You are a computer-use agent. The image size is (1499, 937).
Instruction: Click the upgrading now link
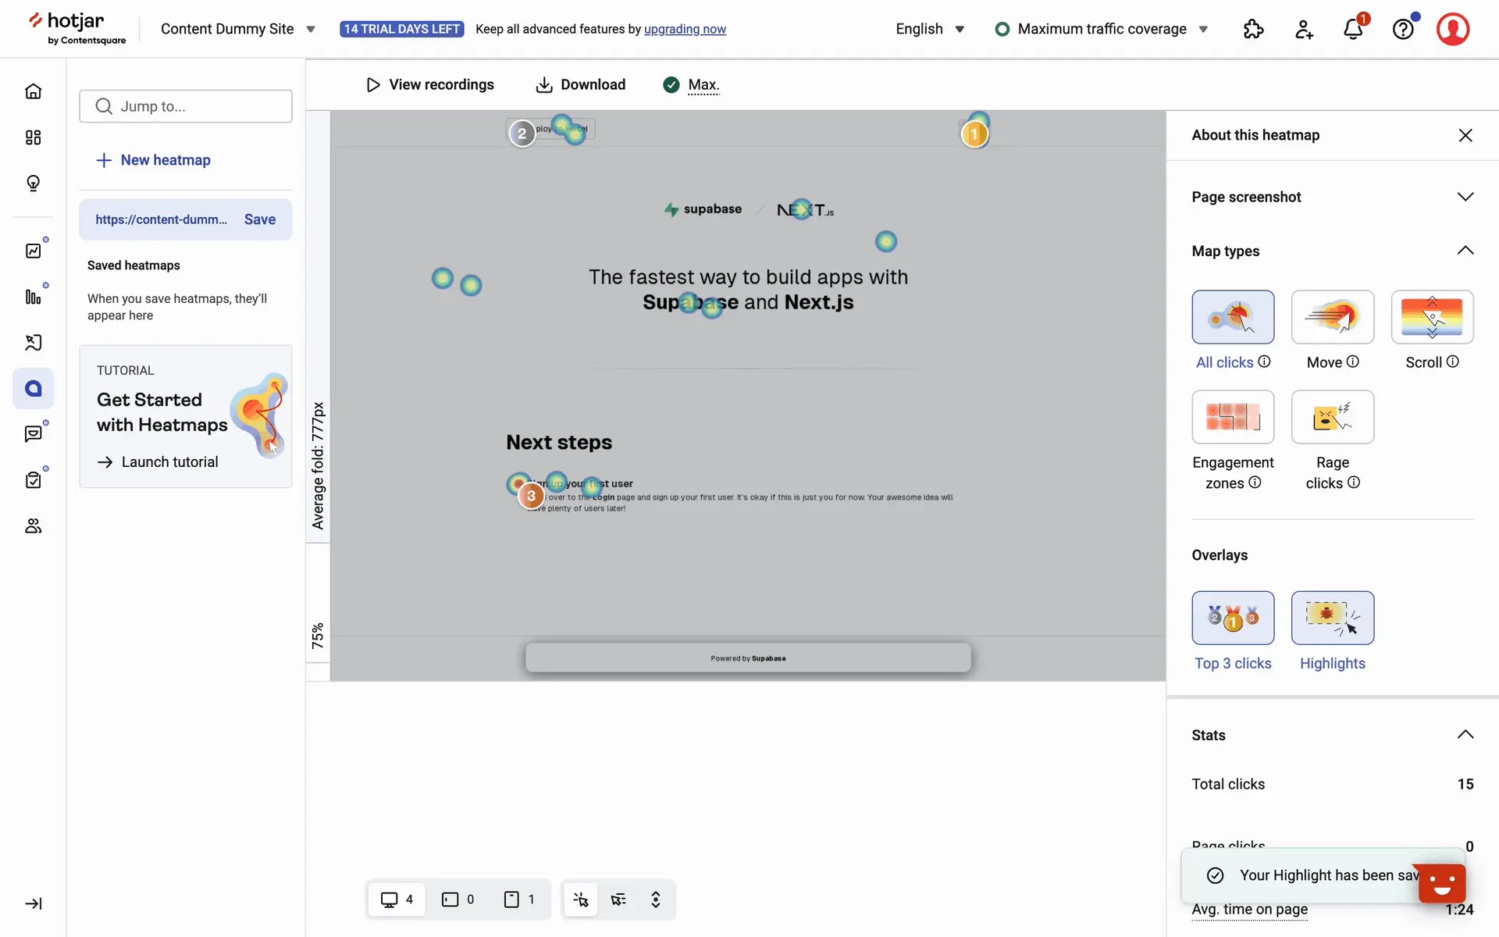pyautogui.click(x=685, y=29)
